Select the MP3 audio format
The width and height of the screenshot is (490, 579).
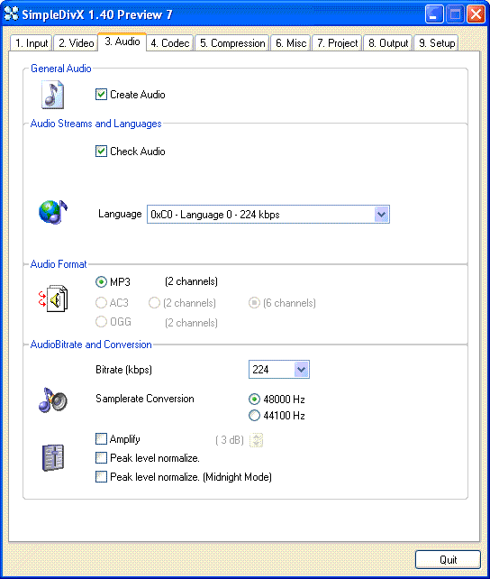101,282
